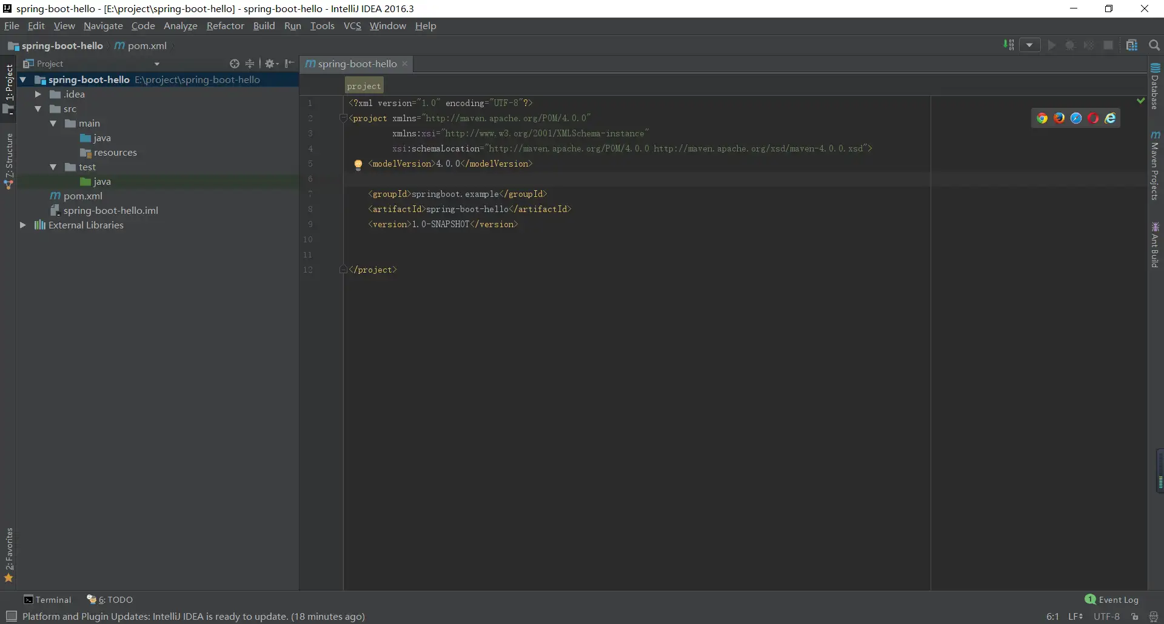Open the Refactor menu
Image resolution: width=1164 pixels, height=624 pixels.
(225, 26)
